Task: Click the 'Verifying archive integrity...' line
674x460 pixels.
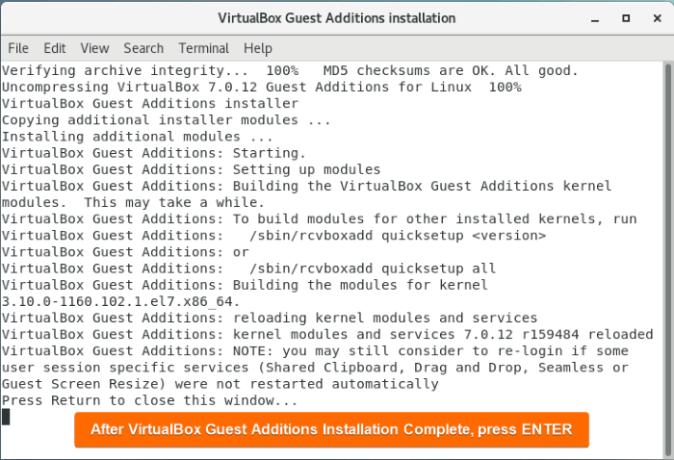Action: [290, 71]
